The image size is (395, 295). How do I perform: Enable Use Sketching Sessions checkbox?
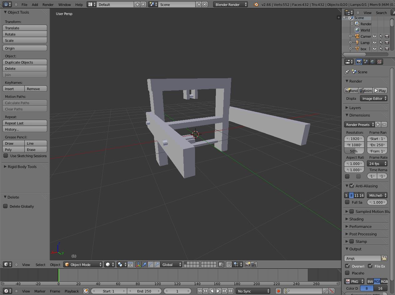point(6,156)
